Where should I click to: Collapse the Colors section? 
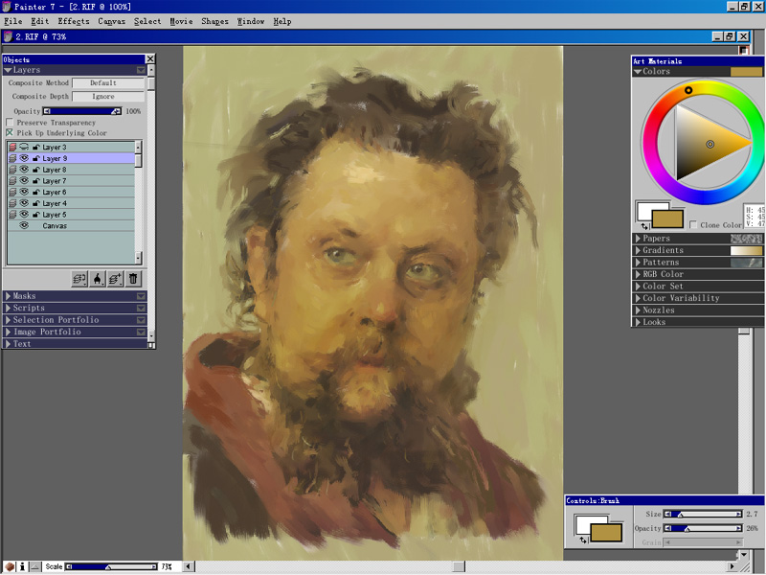pos(638,71)
